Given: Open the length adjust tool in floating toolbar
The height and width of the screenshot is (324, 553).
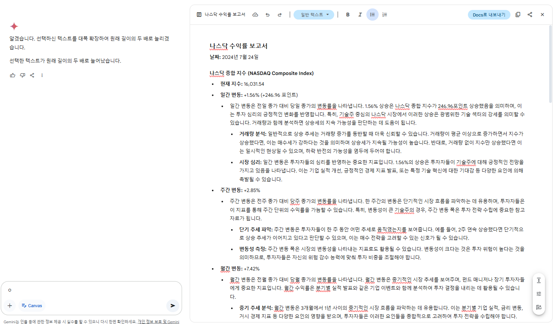Looking at the screenshot, I should [x=539, y=280].
